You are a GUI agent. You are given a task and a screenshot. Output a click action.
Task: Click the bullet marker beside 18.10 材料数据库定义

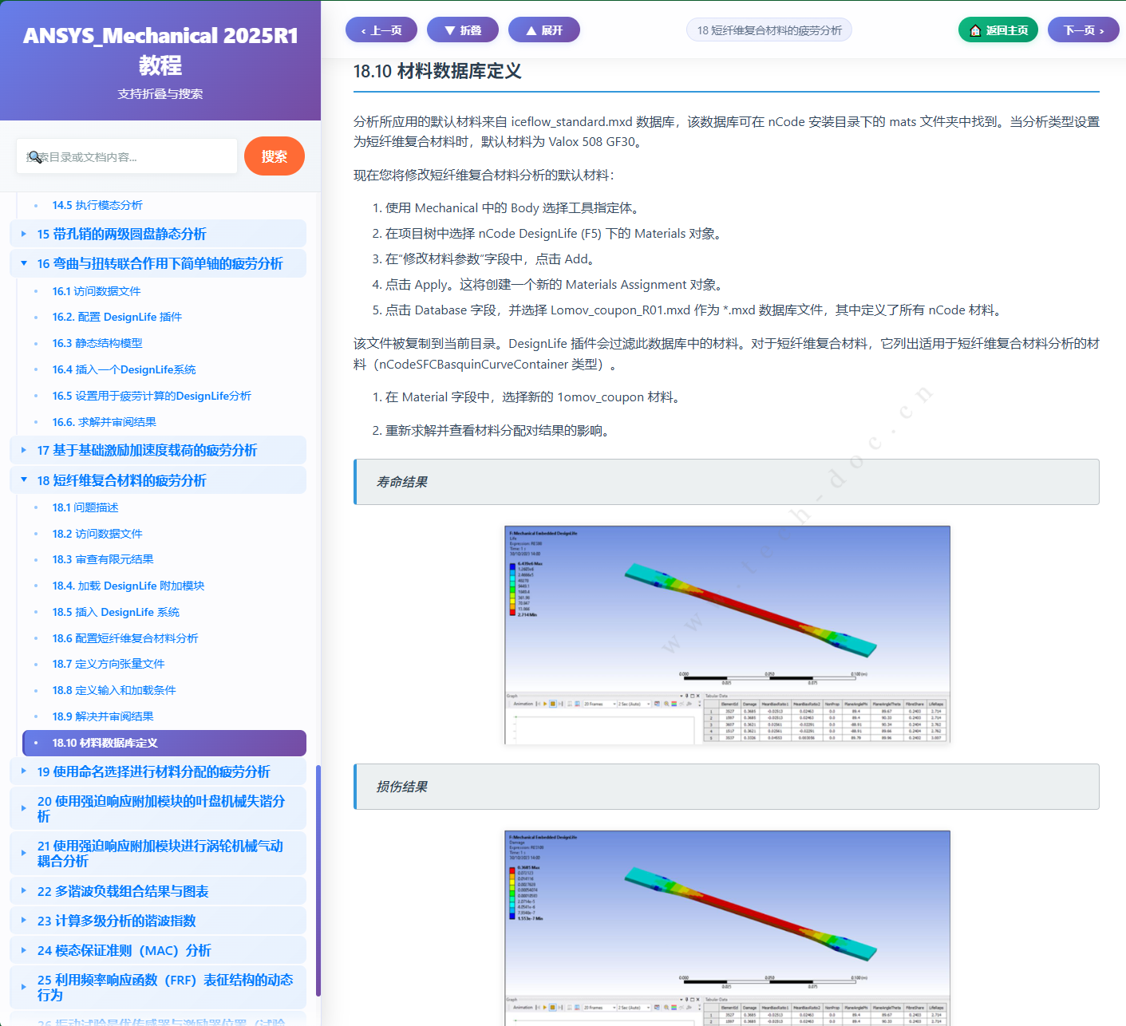(37, 743)
